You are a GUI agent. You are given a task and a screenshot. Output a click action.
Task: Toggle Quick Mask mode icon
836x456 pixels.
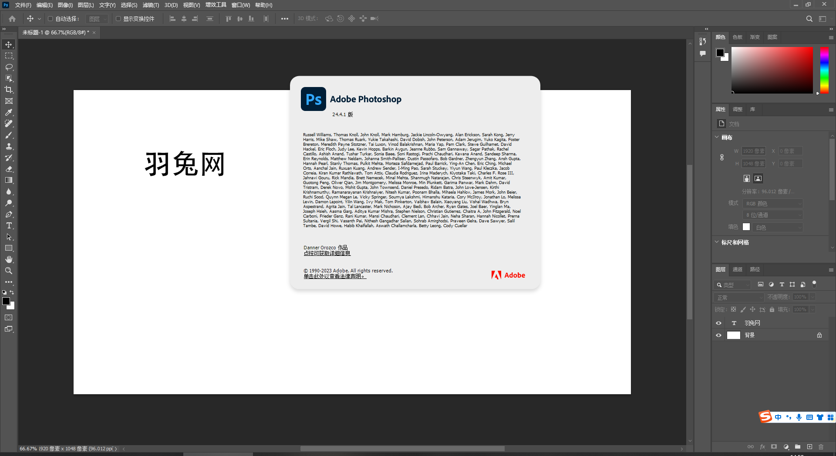point(9,318)
